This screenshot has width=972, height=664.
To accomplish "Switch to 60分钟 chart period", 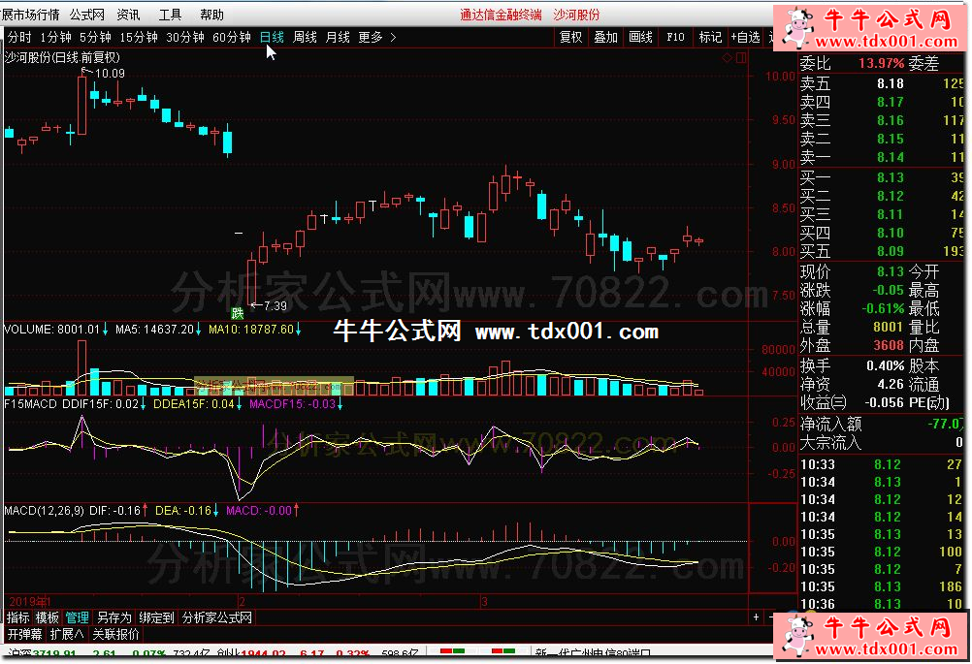I will (x=232, y=37).
